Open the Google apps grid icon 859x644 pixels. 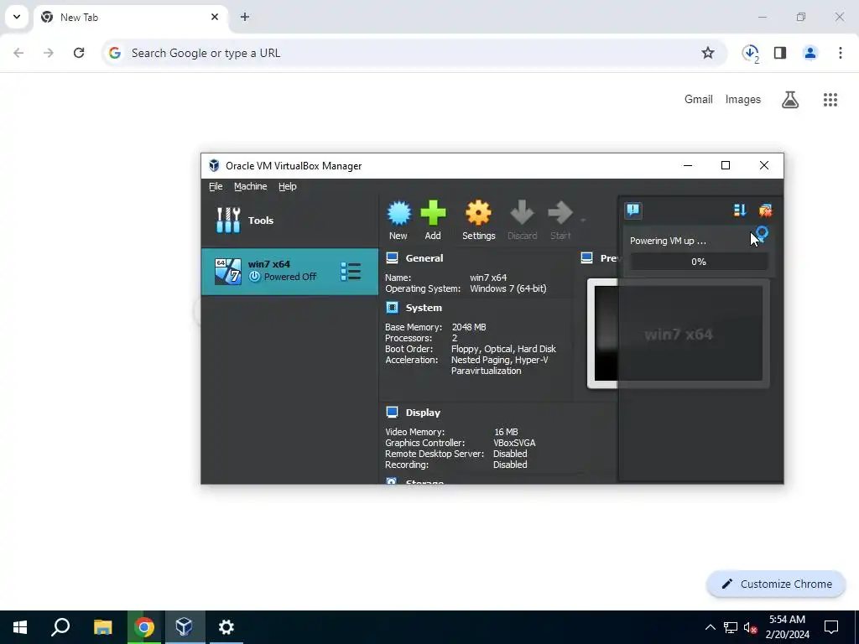click(830, 100)
